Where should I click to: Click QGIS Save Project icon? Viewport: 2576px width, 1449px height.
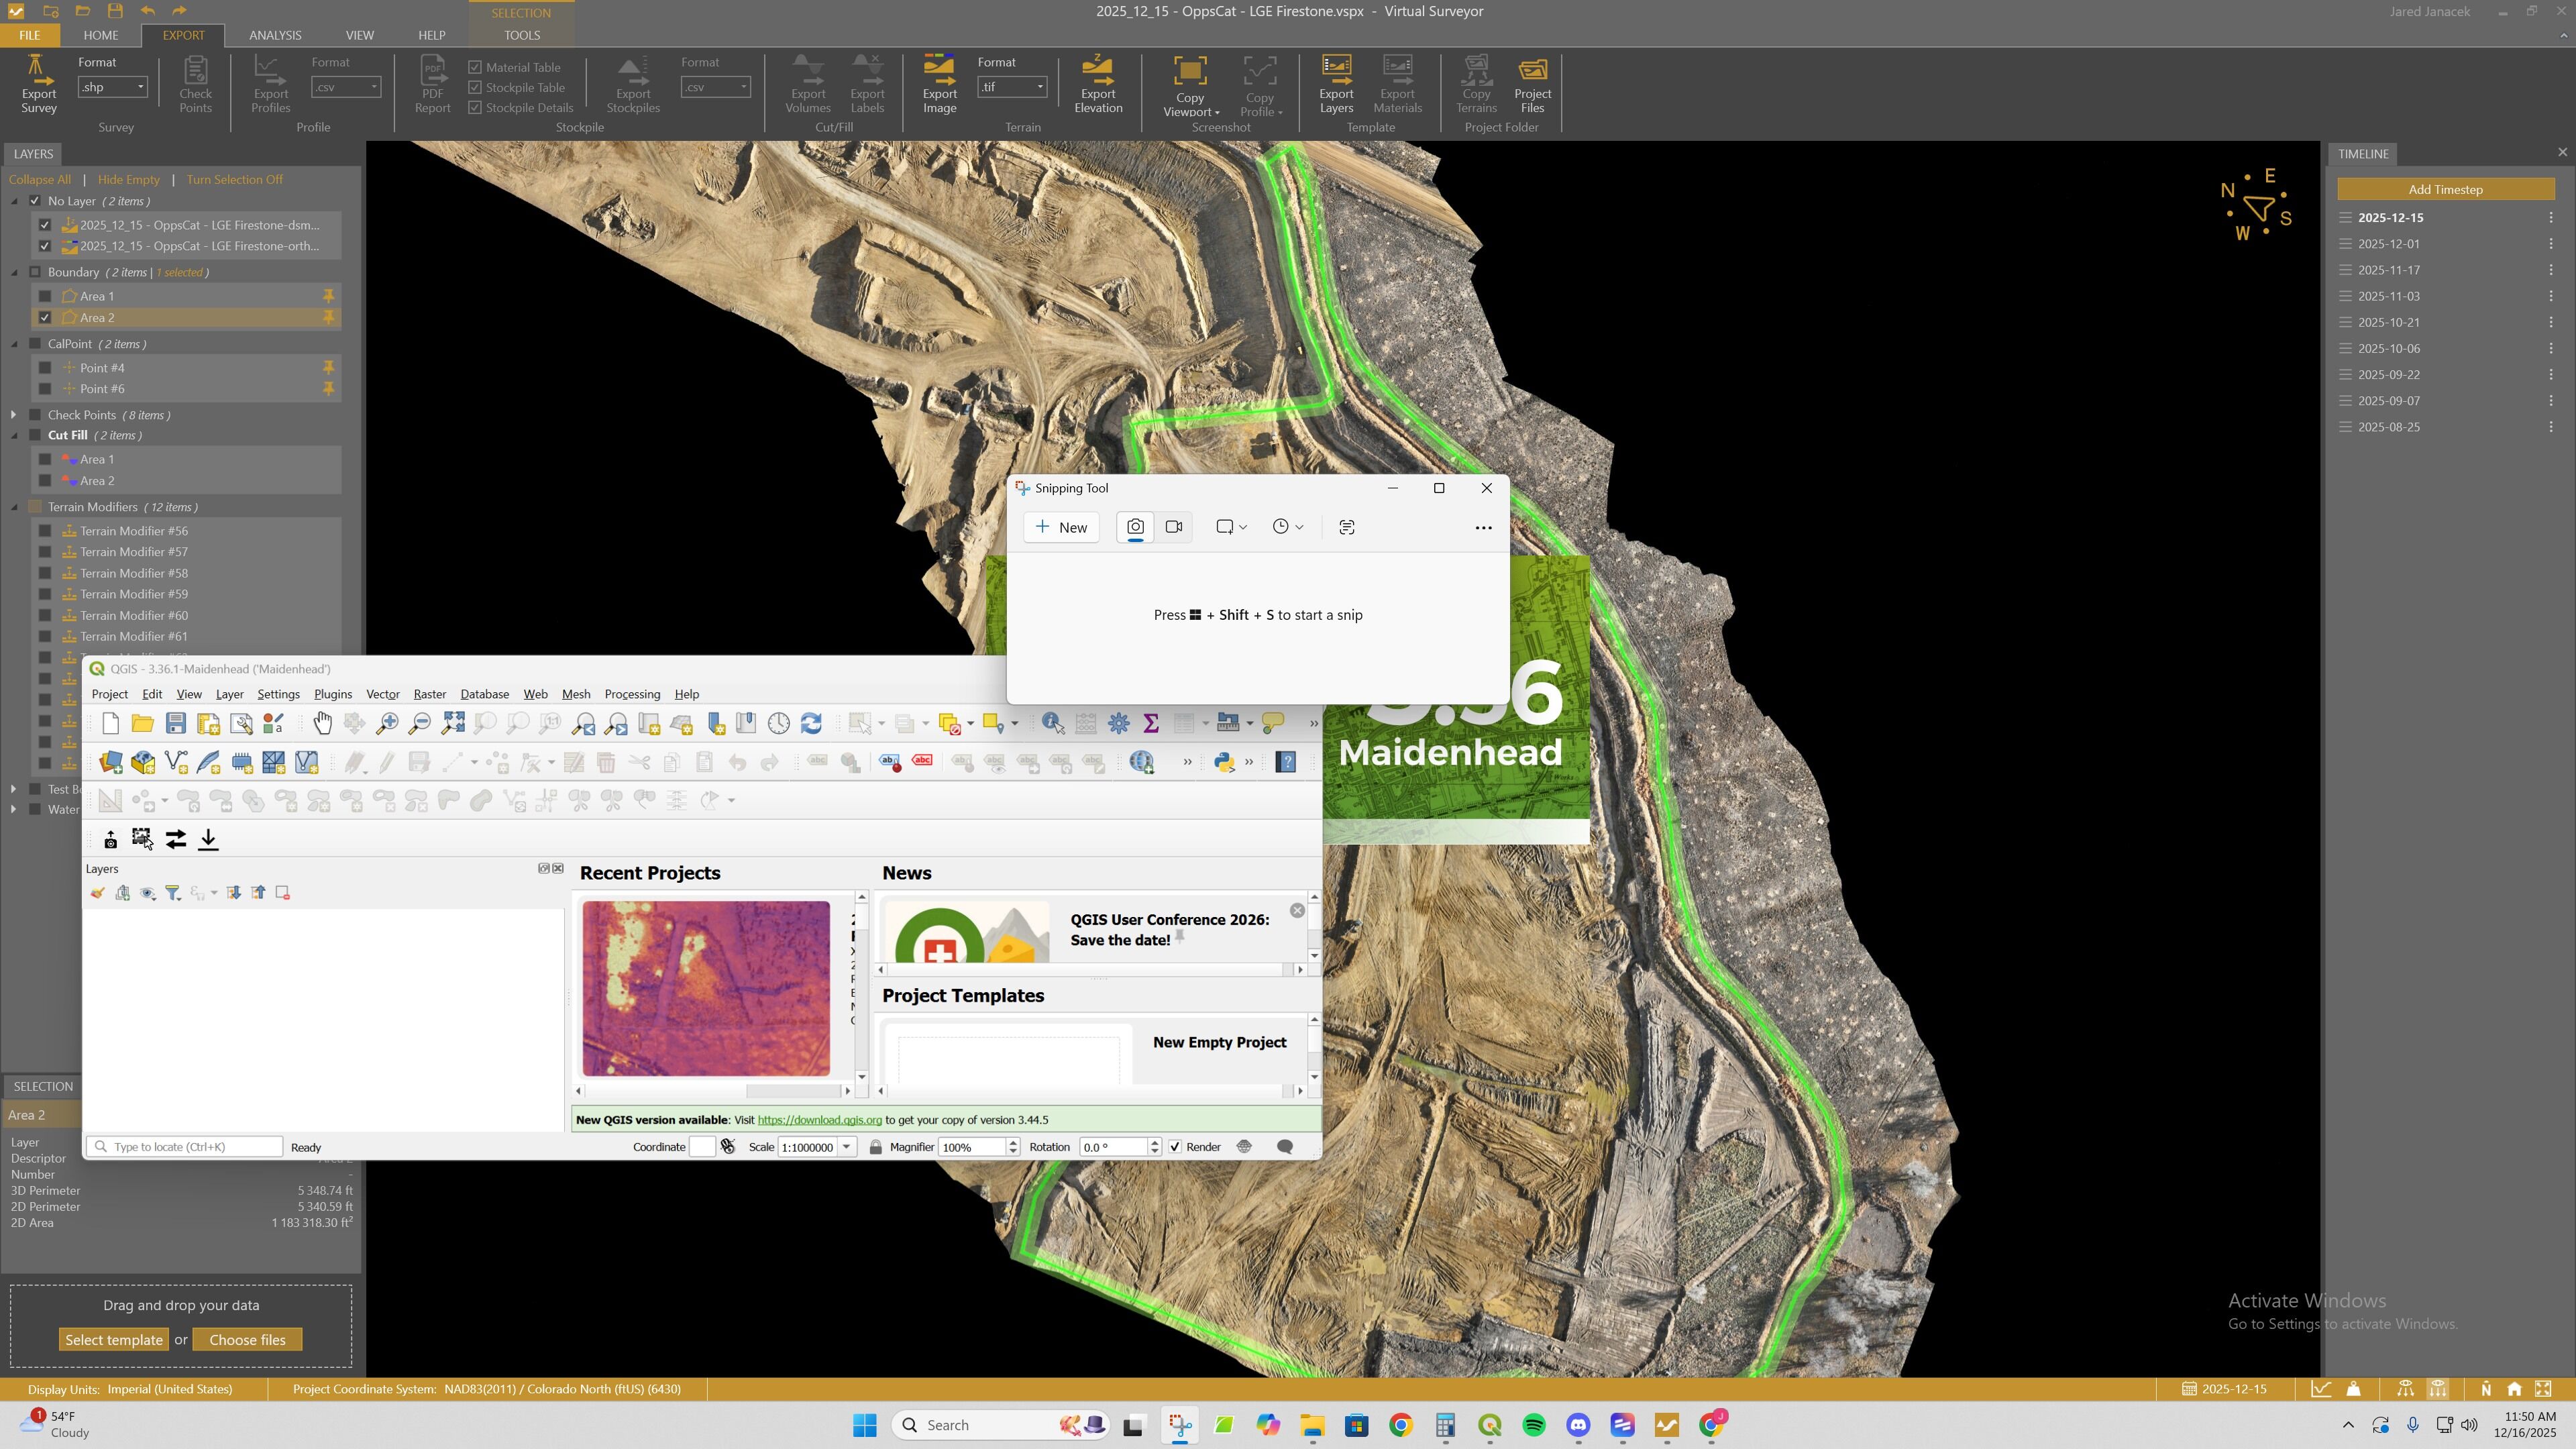pos(176,723)
